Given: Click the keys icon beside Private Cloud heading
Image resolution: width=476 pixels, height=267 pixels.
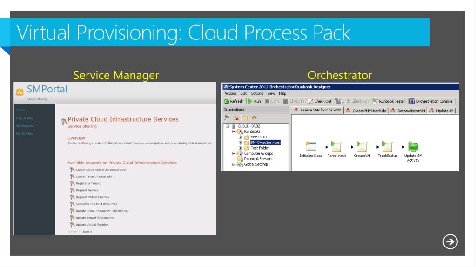Looking at the screenshot, I should tap(64, 122).
